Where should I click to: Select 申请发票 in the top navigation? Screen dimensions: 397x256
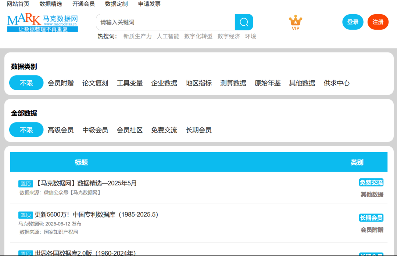point(149,4)
